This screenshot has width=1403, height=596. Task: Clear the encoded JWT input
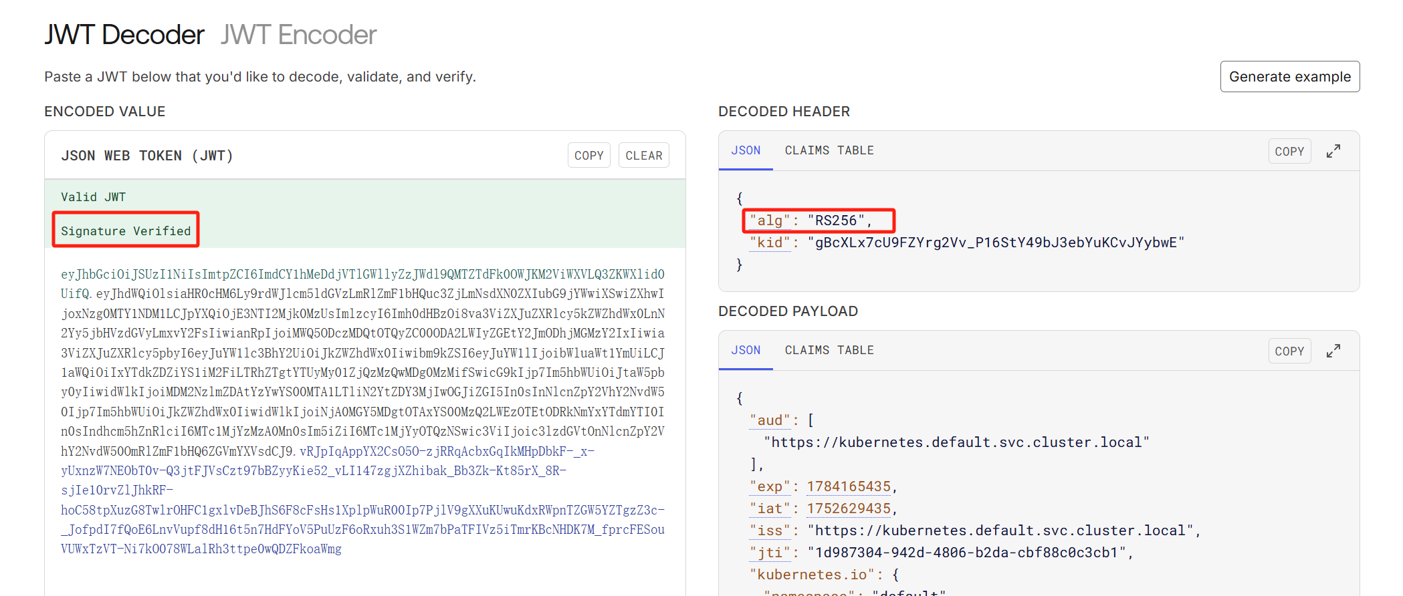pyautogui.click(x=643, y=156)
